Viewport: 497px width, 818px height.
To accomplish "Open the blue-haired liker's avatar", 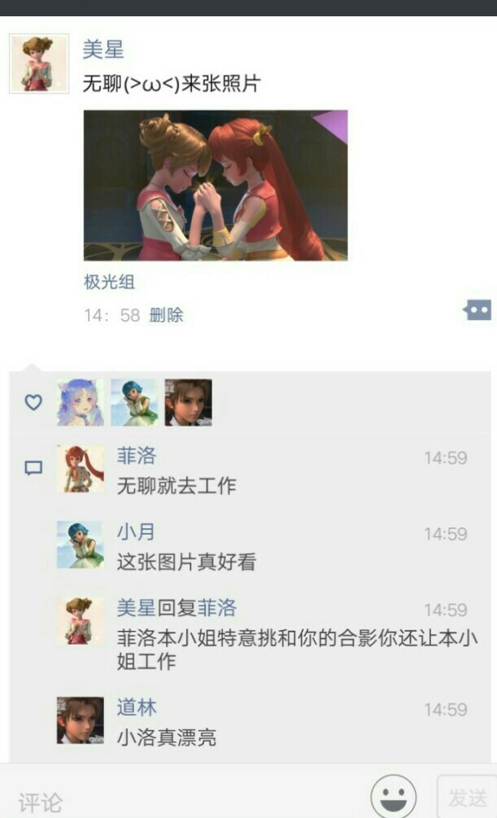I will point(134,402).
